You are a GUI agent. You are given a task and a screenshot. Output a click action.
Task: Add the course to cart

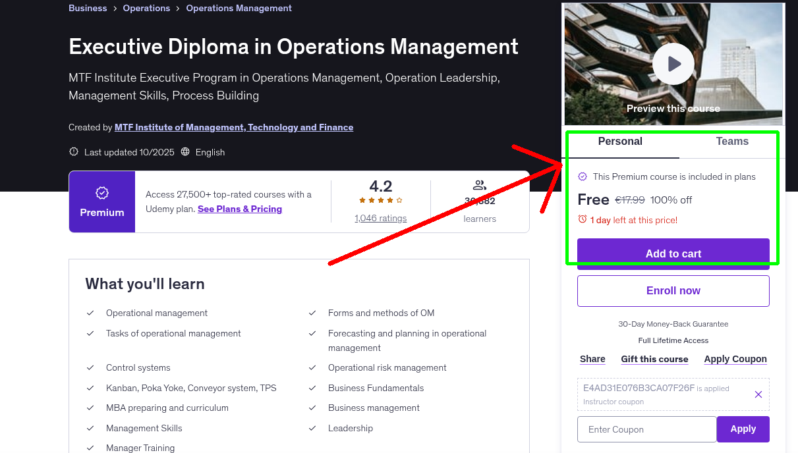click(673, 253)
